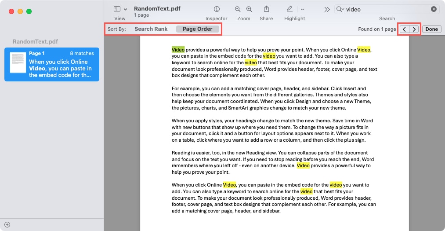The width and height of the screenshot is (445, 231).
Task: Select the Highlight pen tool
Action: coord(289,9)
